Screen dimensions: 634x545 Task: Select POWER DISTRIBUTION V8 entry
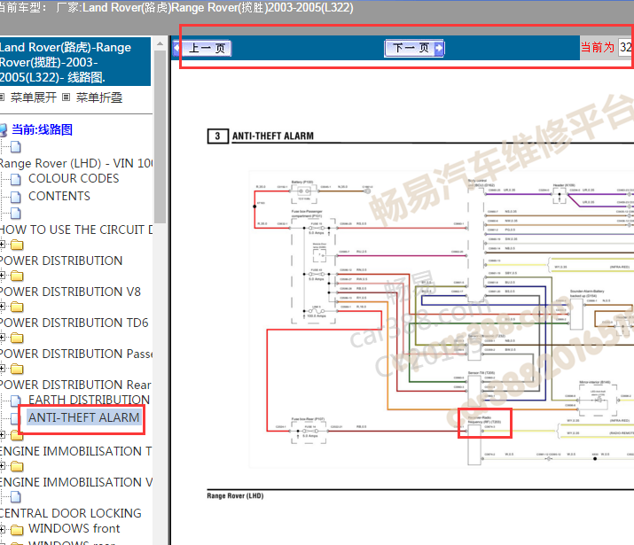click(x=70, y=292)
